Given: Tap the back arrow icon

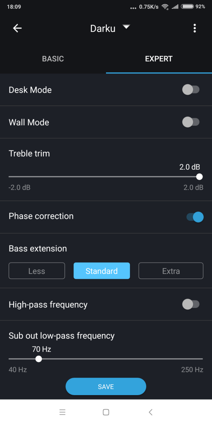Looking at the screenshot, I should (17, 28).
